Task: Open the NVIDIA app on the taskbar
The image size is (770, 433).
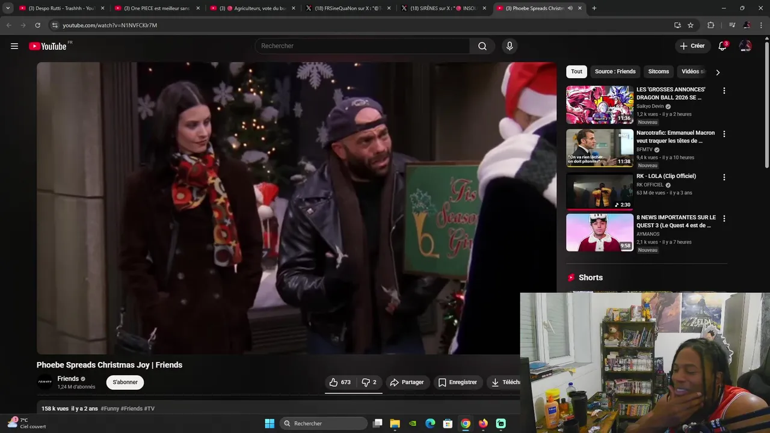Action: (412, 423)
